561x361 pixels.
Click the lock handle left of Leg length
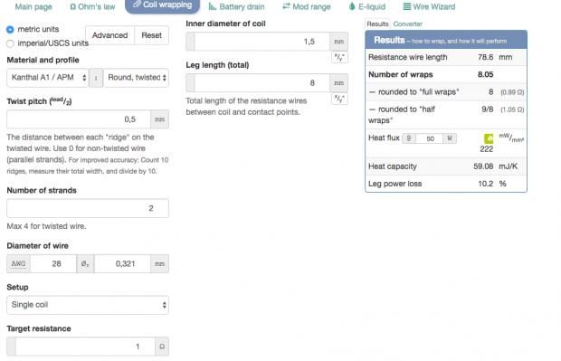(x=190, y=83)
